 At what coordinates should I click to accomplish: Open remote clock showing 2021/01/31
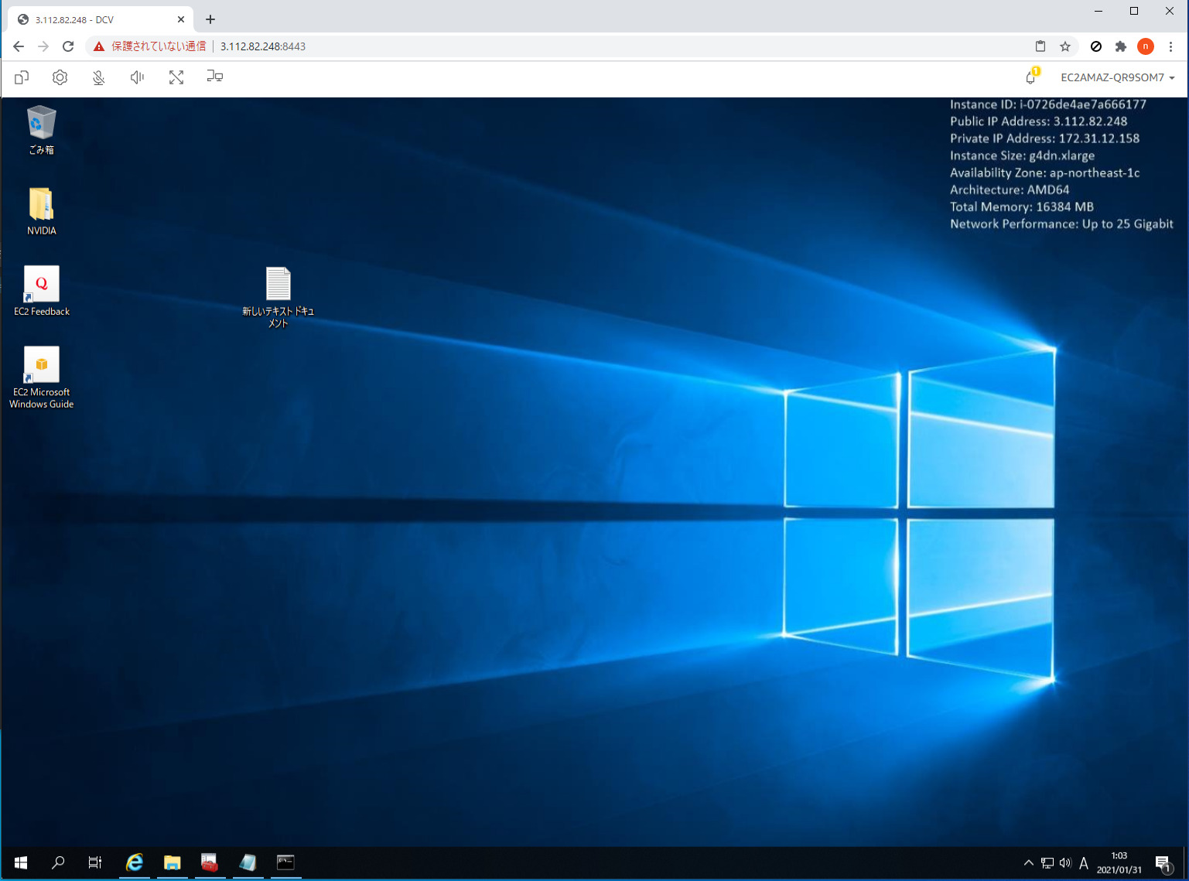coord(1119,862)
